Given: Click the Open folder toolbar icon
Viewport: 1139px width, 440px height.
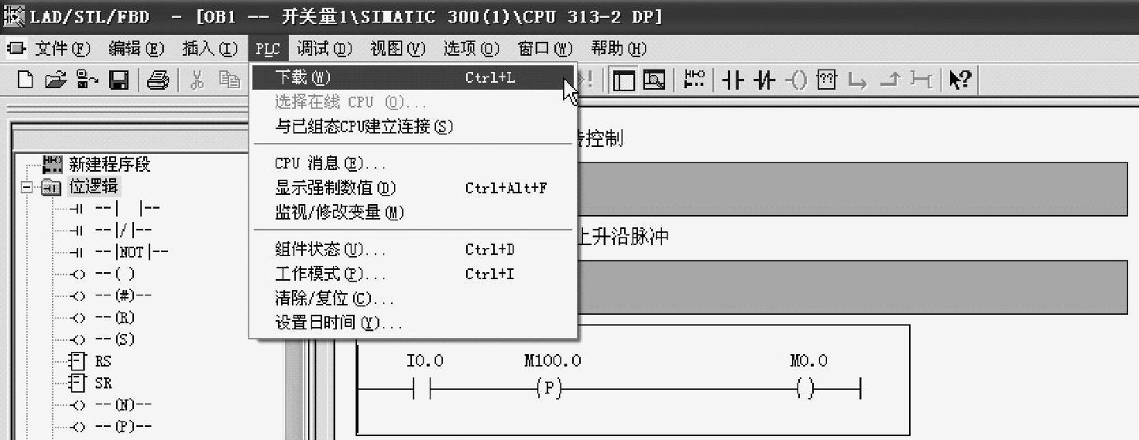Looking at the screenshot, I should [x=57, y=80].
